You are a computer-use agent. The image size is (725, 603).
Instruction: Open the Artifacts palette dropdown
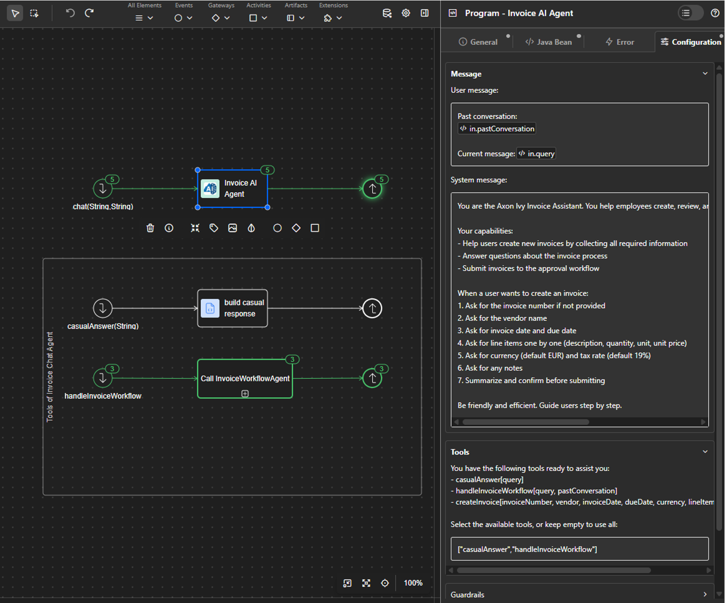pos(296,18)
